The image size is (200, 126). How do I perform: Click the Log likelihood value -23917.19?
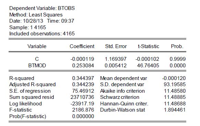[x=82, y=104]
